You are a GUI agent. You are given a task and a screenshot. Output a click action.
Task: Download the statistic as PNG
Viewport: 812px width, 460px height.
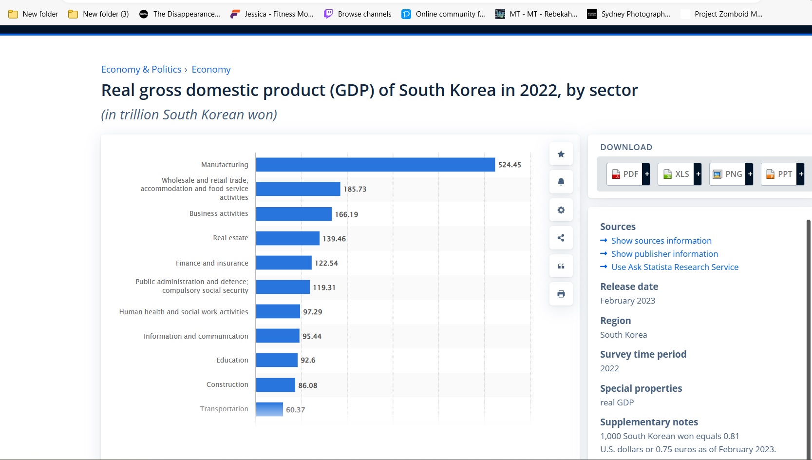tap(728, 174)
